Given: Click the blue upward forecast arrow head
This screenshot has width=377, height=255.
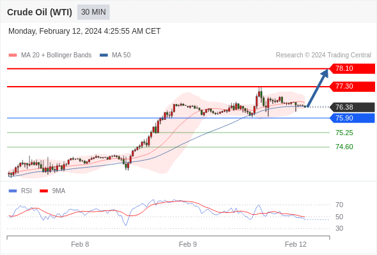Looking at the screenshot, I should click(x=325, y=73).
